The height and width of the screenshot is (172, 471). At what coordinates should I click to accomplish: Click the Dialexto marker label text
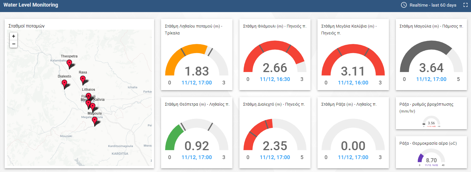coord(64,76)
